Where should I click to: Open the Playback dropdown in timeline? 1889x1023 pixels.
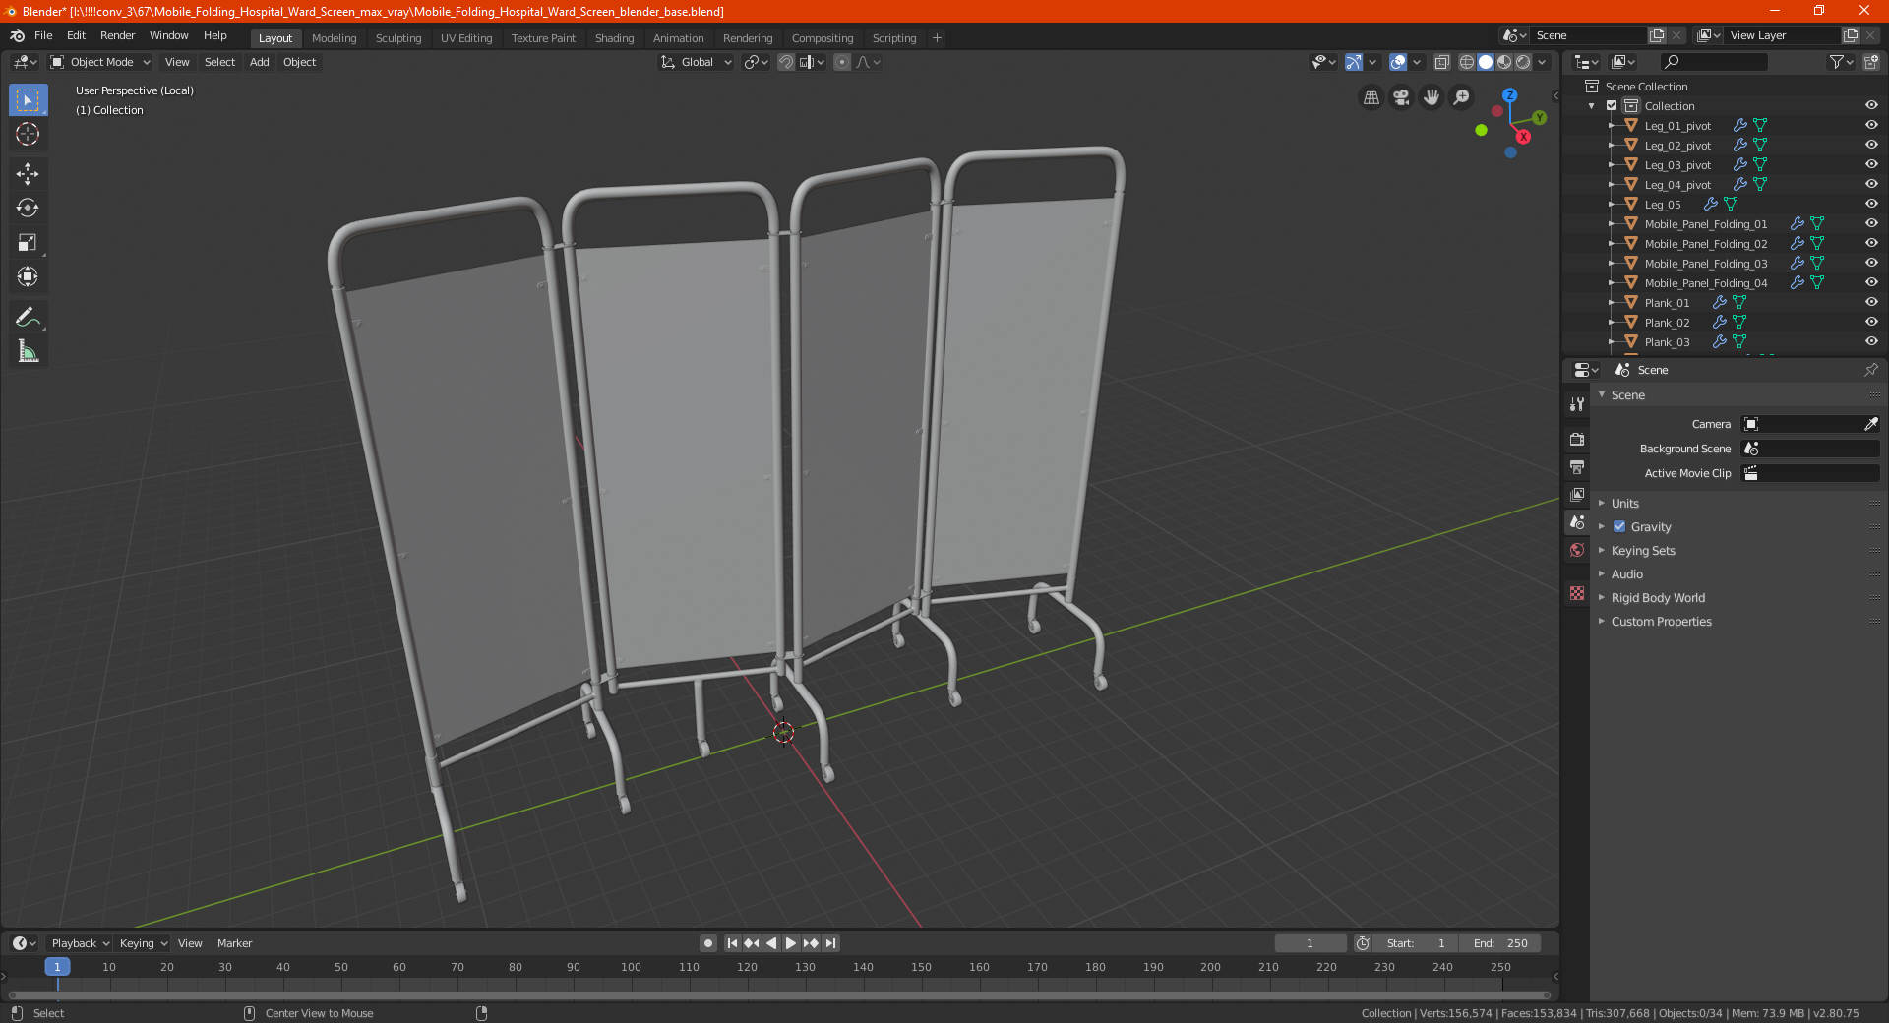[80, 943]
